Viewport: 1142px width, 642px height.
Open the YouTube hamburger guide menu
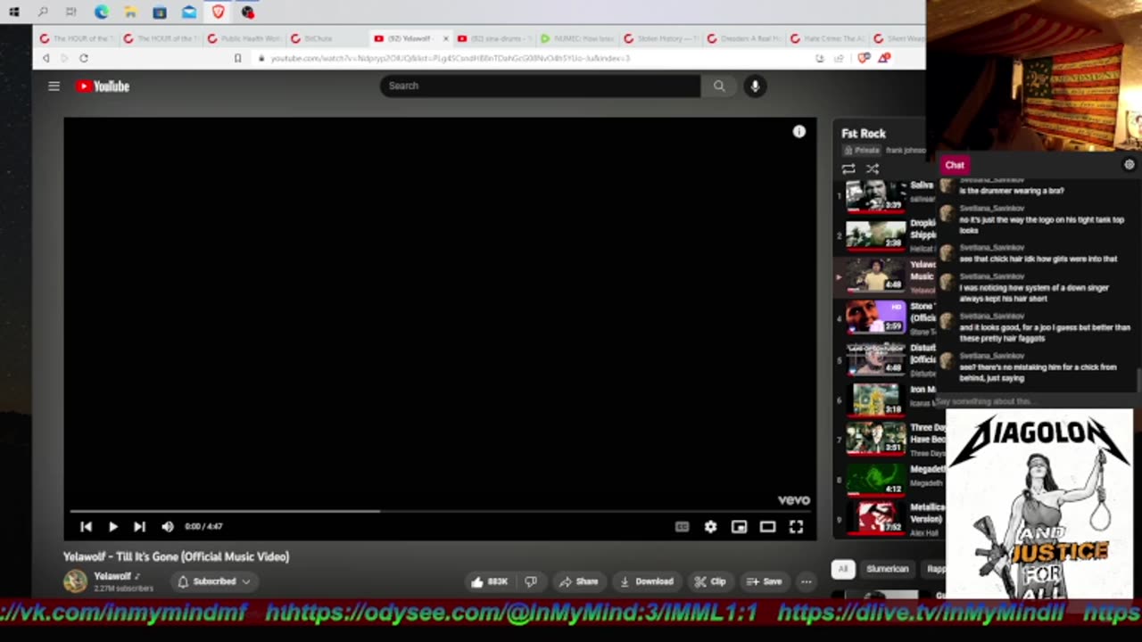(54, 86)
